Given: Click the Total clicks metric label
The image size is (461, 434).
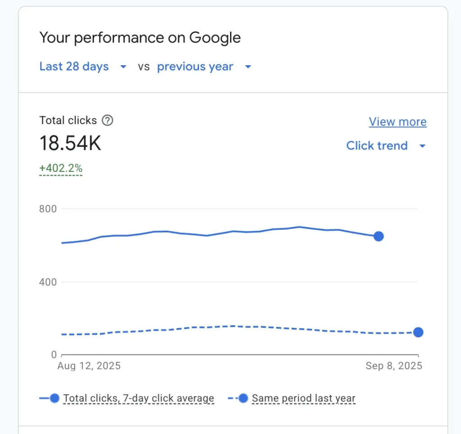Looking at the screenshot, I should (x=68, y=121).
